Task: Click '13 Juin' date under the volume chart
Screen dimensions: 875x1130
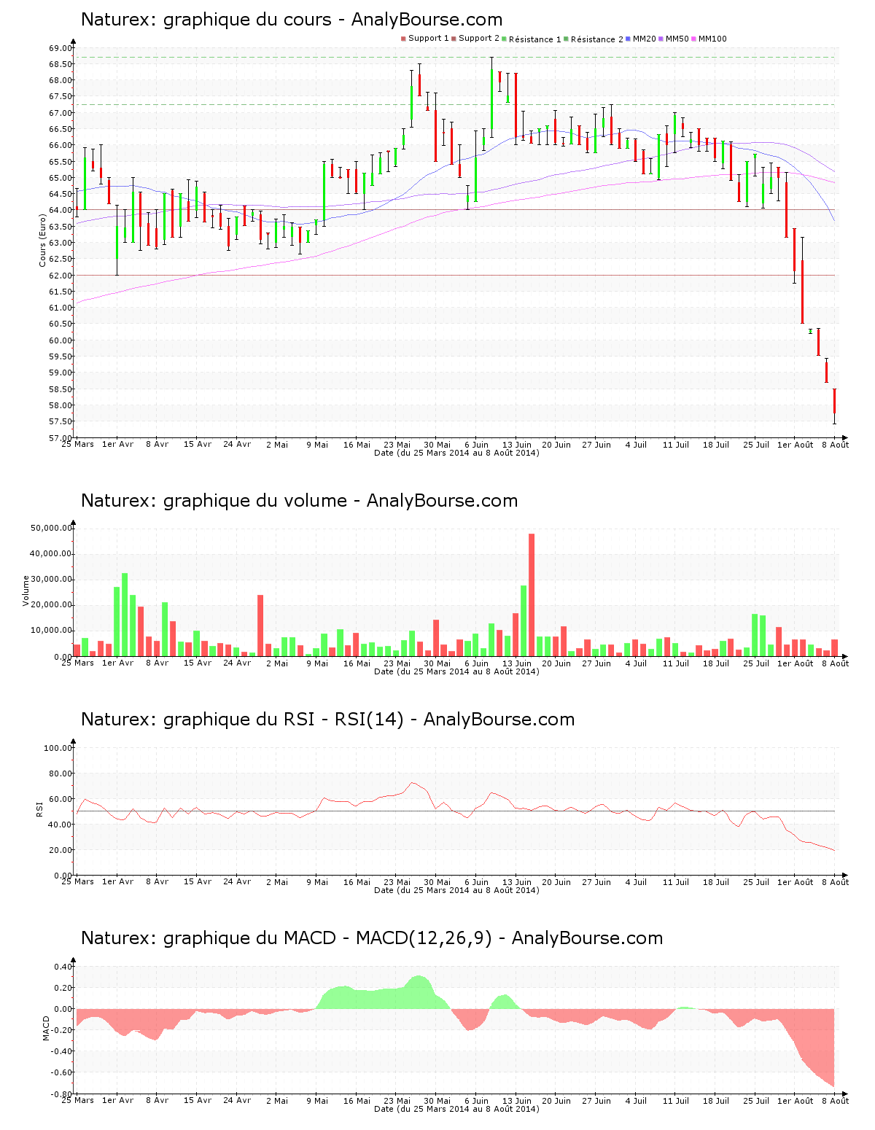Action: tap(517, 663)
